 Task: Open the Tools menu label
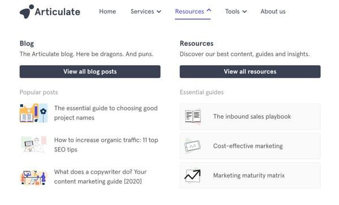[x=232, y=11]
